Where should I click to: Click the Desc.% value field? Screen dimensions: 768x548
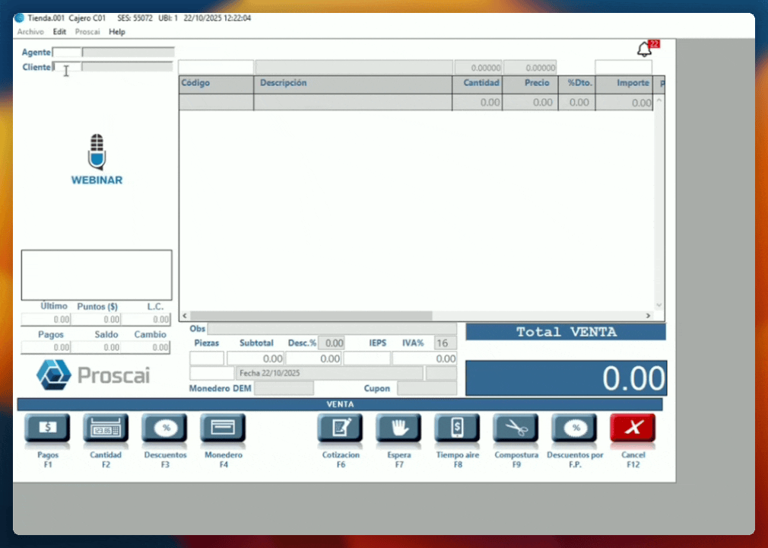pyautogui.click(x=332, y=343)
